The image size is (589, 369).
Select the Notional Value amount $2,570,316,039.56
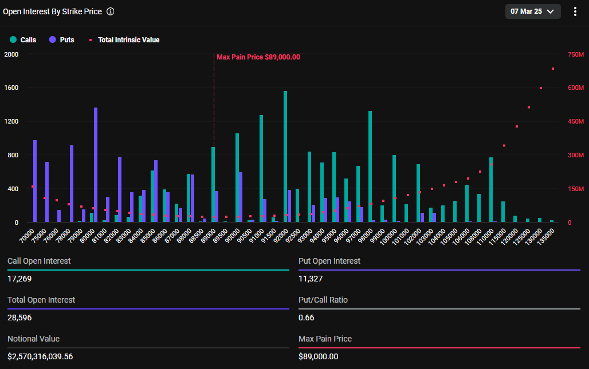coord(40,356)
